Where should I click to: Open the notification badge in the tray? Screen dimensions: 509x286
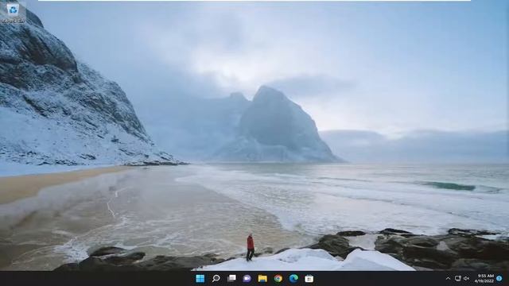pos(499,279)
